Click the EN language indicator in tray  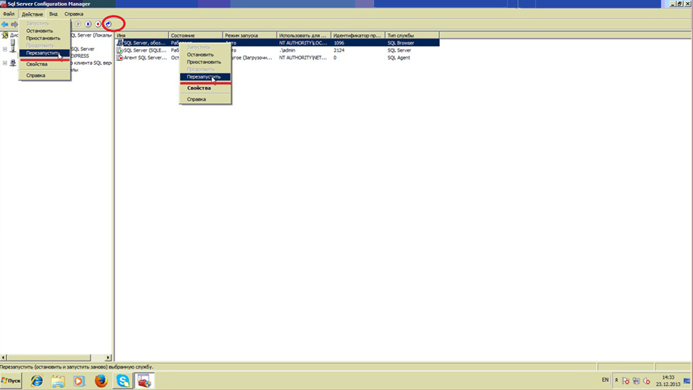(x=605, y=381)
